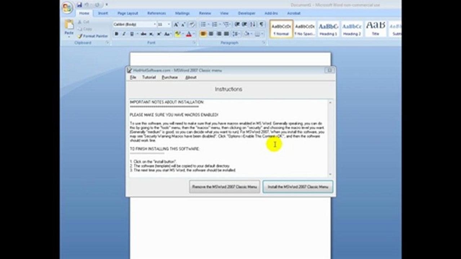Open the Change Case dropdown

click(x=167, y=34)
